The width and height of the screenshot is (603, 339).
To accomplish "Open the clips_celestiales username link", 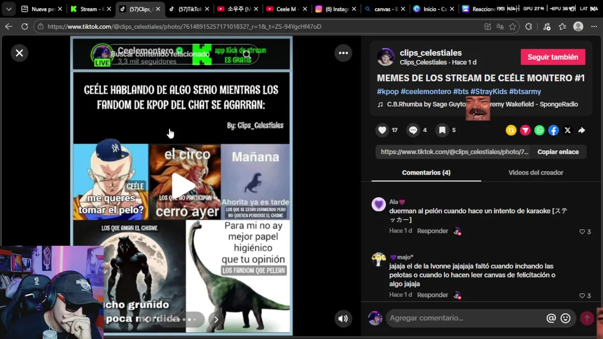I will coord(431,53).
